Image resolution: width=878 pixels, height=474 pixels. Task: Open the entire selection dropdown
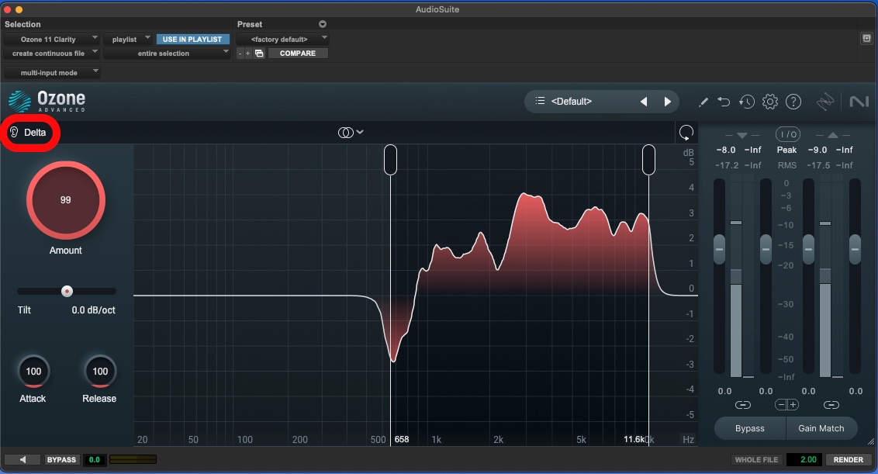(x=167, y=54)
